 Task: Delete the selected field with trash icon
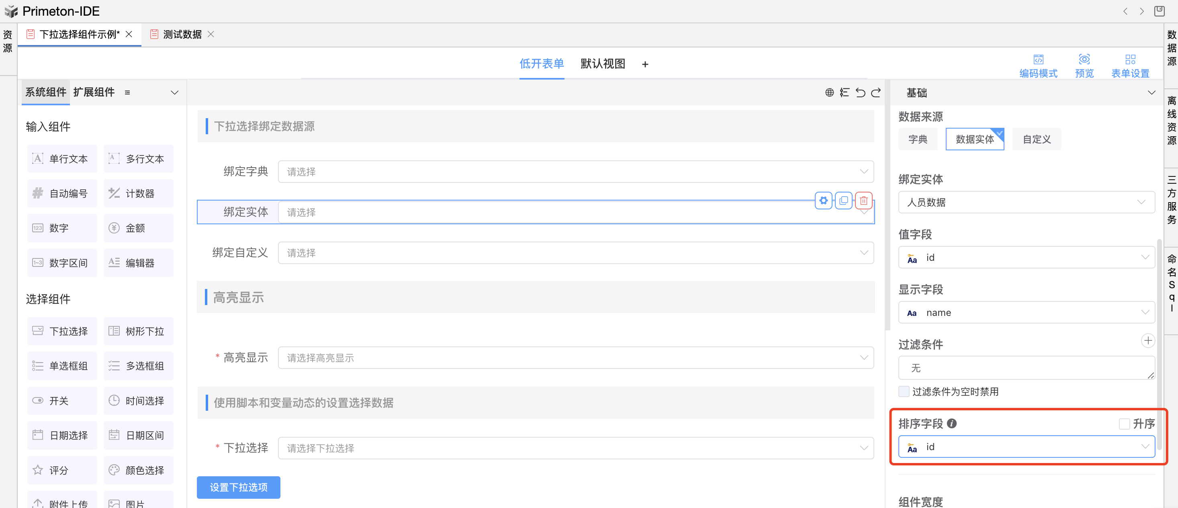click(863, 200)
